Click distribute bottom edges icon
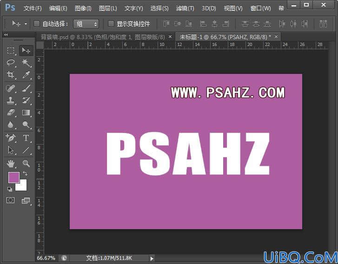 tap(267, 24)
